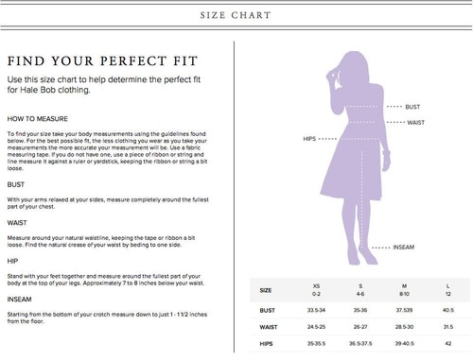
Task: Click the BUST row label in table
Action: pyautogui.click(x=267, y=311)
